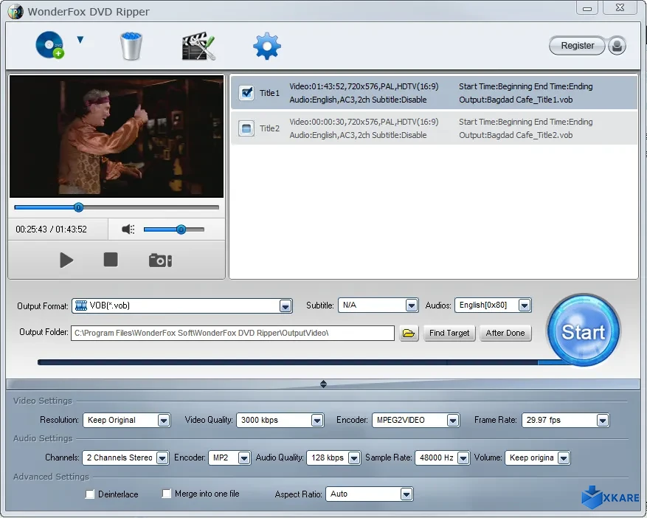The image size is (647, 518).
Task: Enable the Title2 checkbox
Action: tap(246, 128)
